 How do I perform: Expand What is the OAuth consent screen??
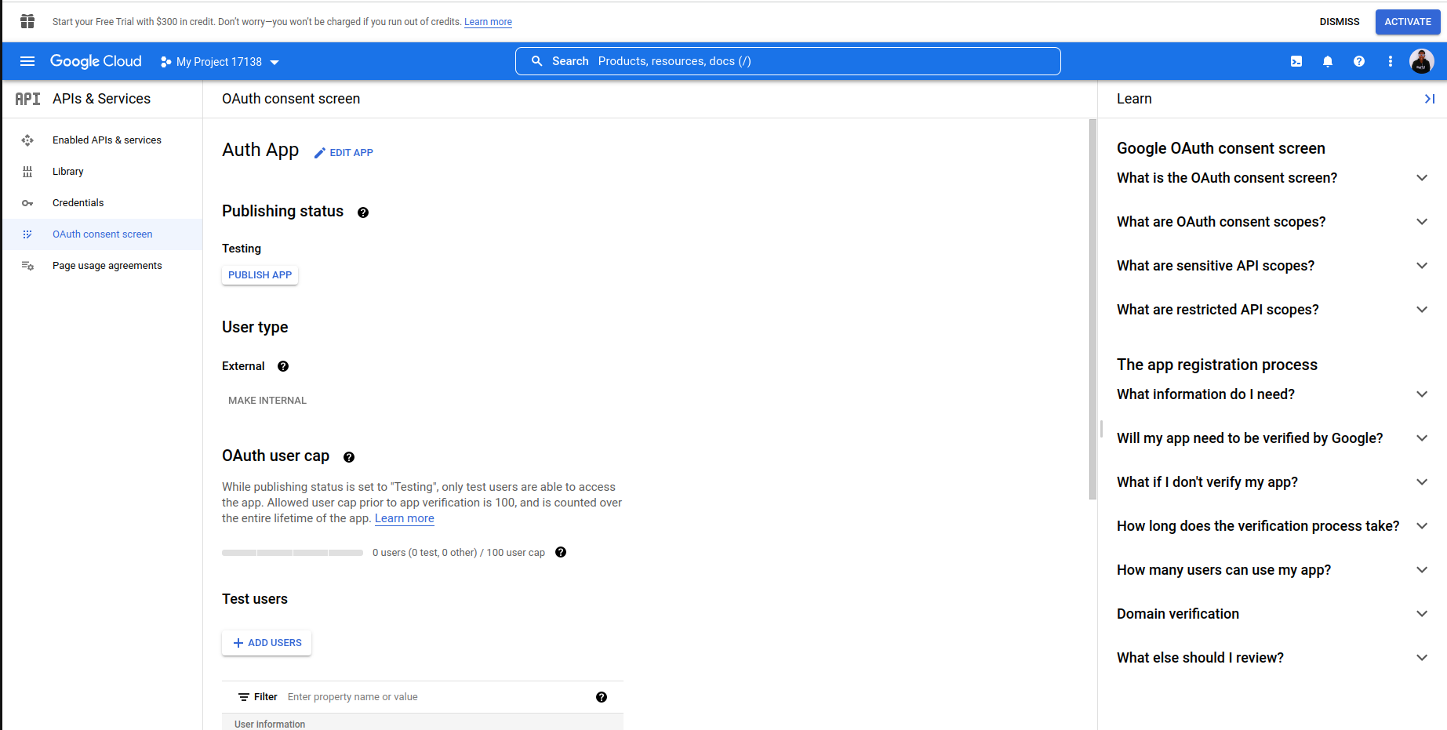(x=1272, y=178)
